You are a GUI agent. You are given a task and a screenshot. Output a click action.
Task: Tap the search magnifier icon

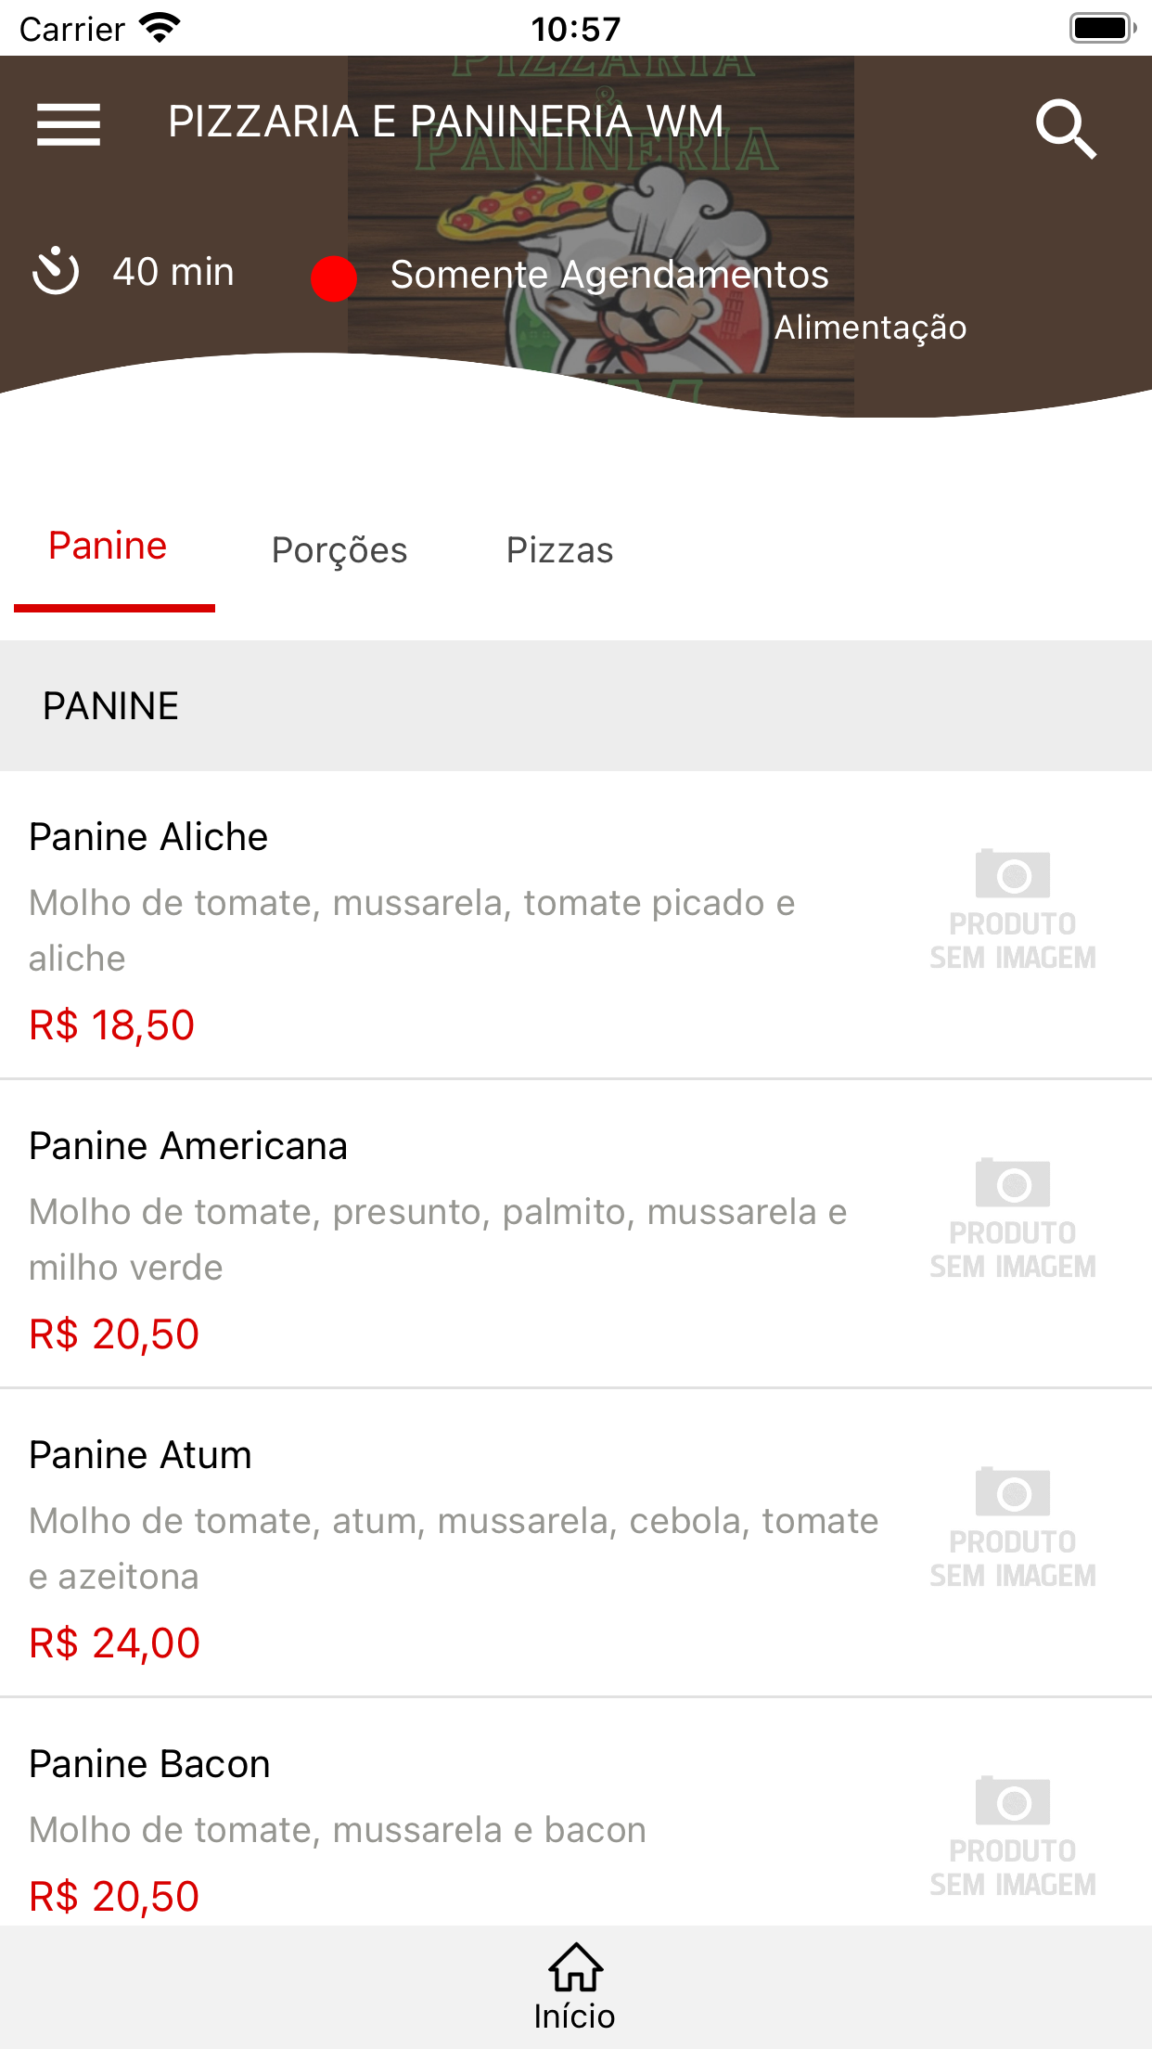[1066, 130]
